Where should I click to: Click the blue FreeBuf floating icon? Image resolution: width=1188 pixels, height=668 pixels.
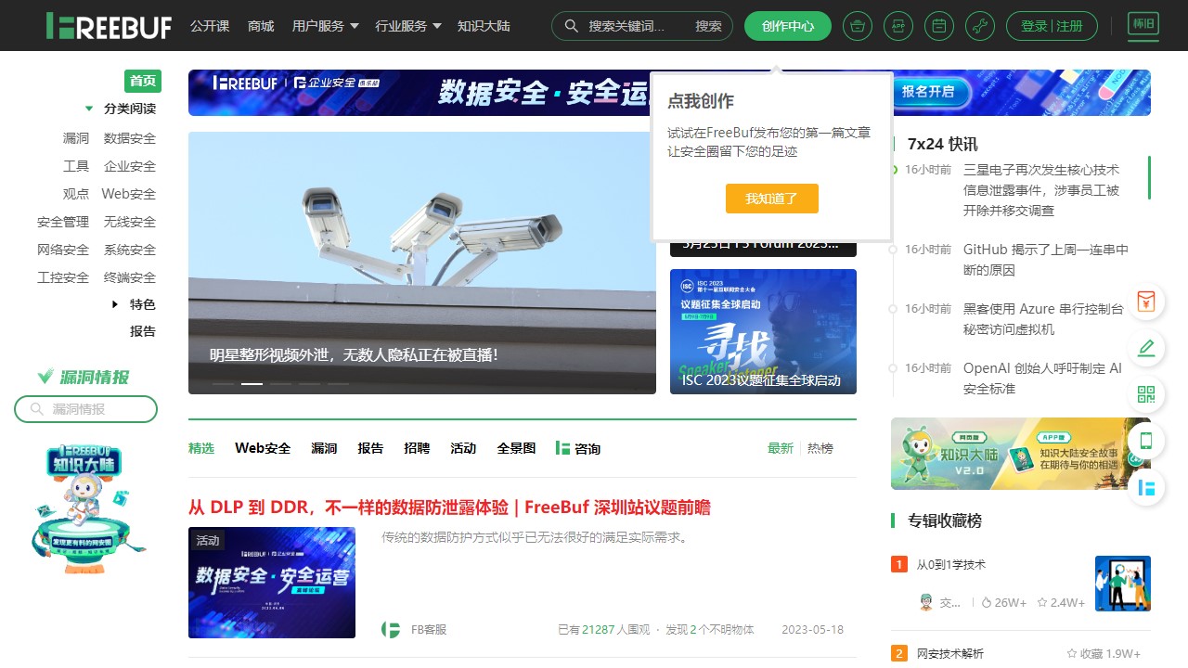(x=1146, y=487)
